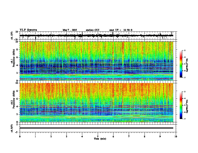Click the ch.1 spectrogram color scale bar
This screenshot has width=198, height=153.
[x=181, y=64]
